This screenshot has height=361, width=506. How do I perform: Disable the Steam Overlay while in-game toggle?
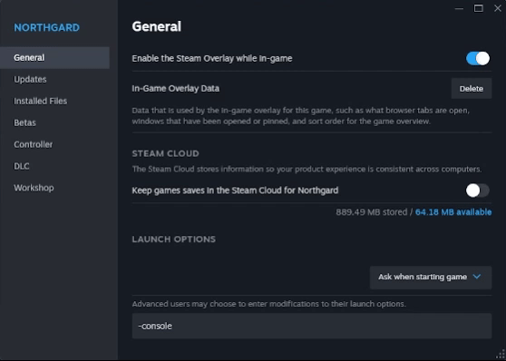coord(478,58)
